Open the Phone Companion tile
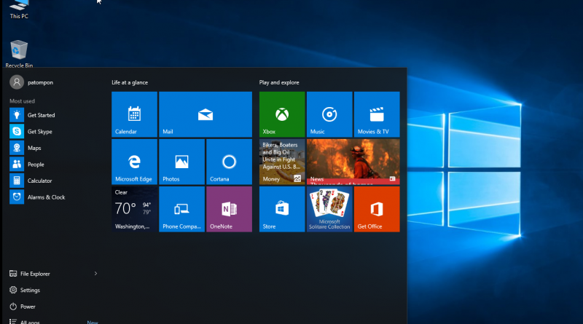Image resolution: width=583 pixels, height=324 pixels. (x=181, y=209)
